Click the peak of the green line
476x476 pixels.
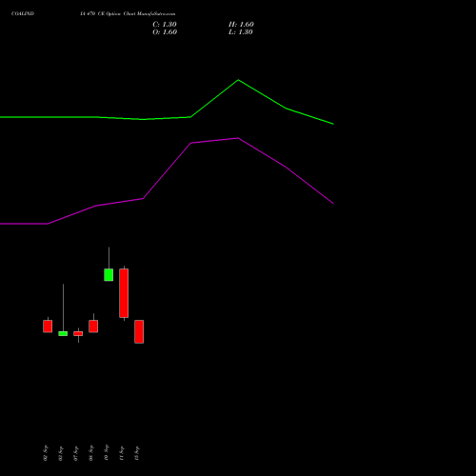238,80
